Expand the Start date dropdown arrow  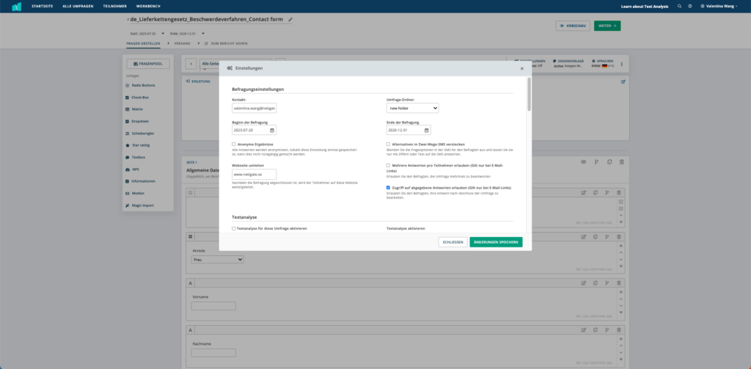pyautogui.click(x=163, y=34)
